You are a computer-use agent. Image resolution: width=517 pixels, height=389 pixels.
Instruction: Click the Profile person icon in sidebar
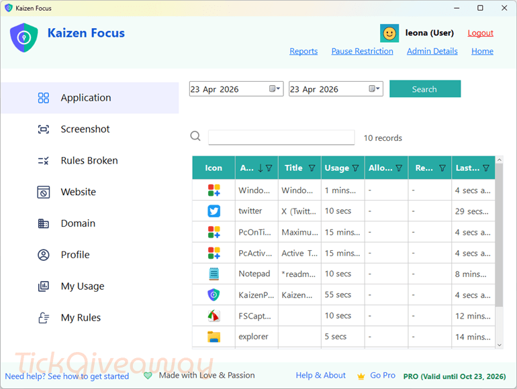tap(44, 255)
